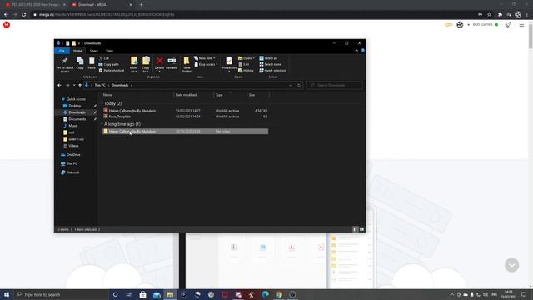Switch to the PES browser tab
This screenshot has height=300, width=533.
click(35, 5)
